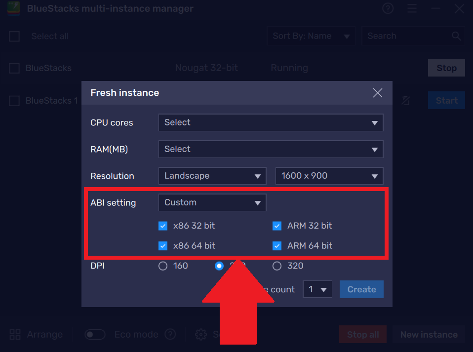Disable the ARM 32 bit checkbox
473x352 pixels.
click(x=277, y=226)
